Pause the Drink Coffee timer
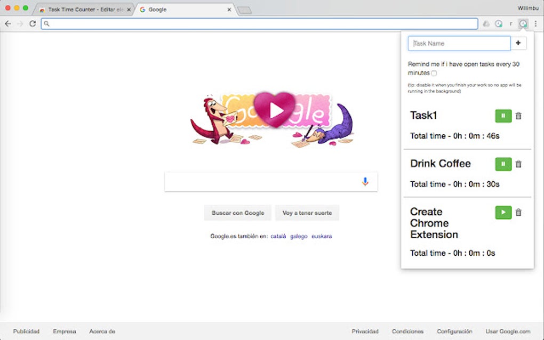 point(503,164)
